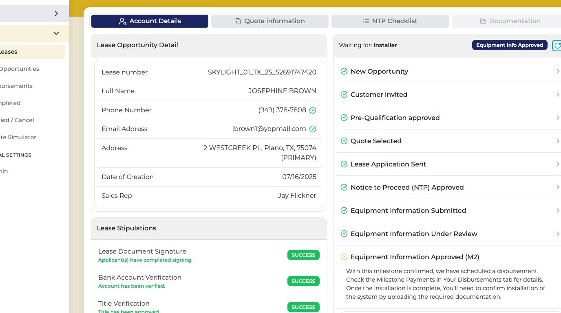Click the Bank Account Verification stipulation label
The width and height of the screenshot is (561, 313).
click(140, 278)
